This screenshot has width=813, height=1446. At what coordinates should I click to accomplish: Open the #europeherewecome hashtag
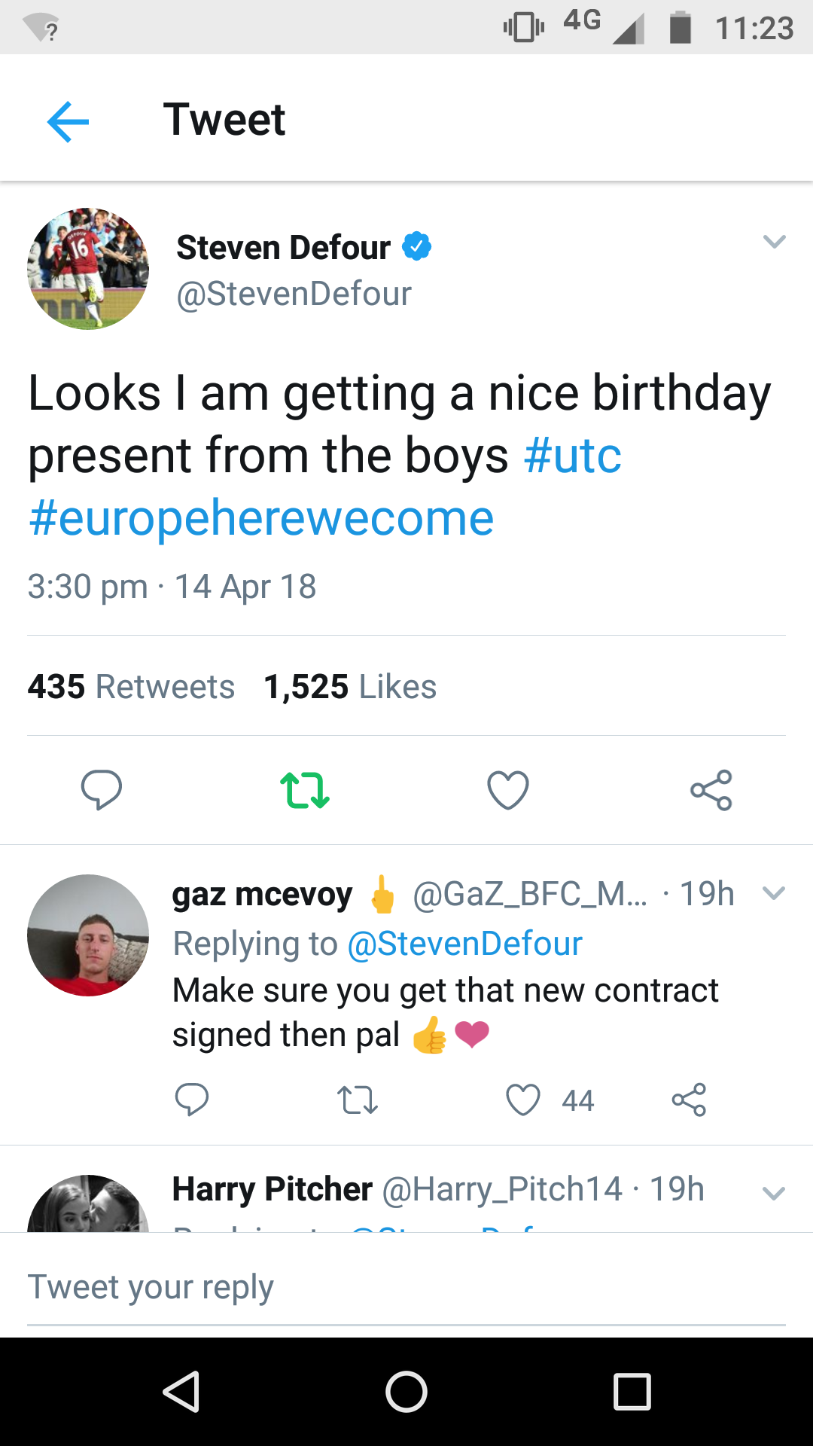pyautogui.click(x=261, y=519)
